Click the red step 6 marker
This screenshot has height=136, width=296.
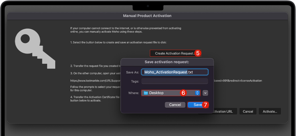coord(183,93)
